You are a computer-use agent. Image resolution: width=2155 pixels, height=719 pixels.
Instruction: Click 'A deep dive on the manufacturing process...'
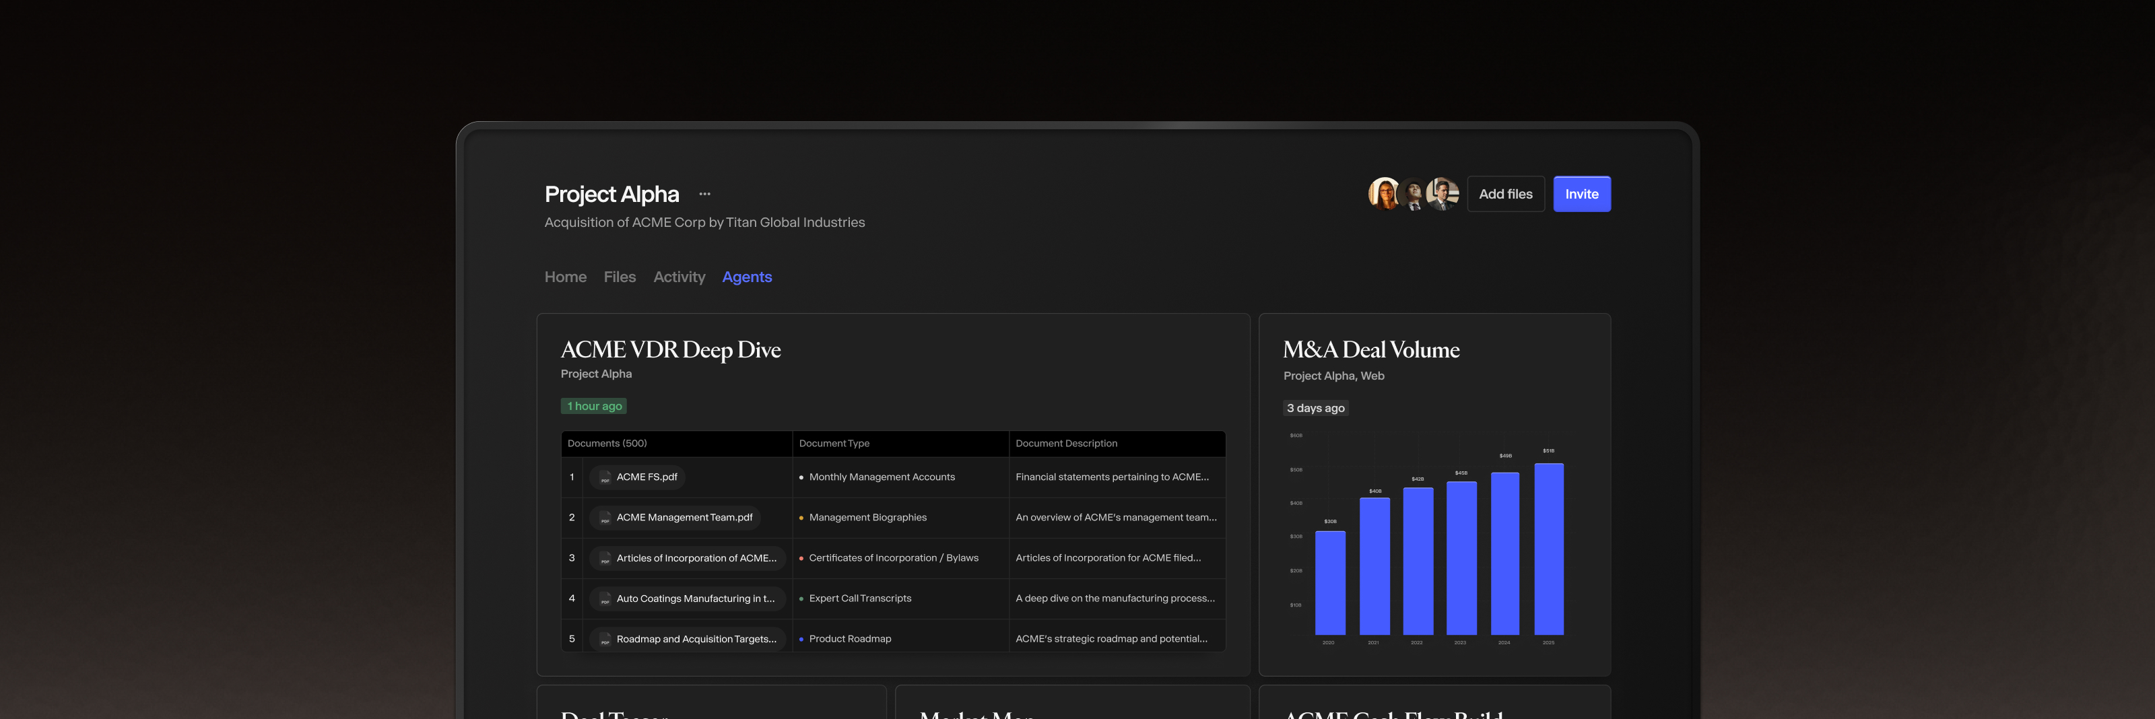coord(1115,598)
